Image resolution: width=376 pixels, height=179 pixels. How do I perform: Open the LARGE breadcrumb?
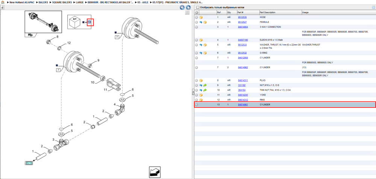click(x=80, y=2)
